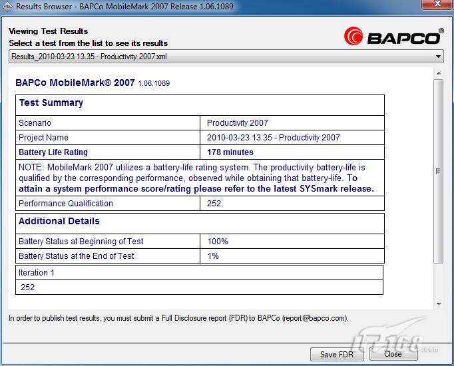Viewport: 454px width, 366px height.
Task: Click the 252 value under Iteration 1
Action: coord(27,287)
